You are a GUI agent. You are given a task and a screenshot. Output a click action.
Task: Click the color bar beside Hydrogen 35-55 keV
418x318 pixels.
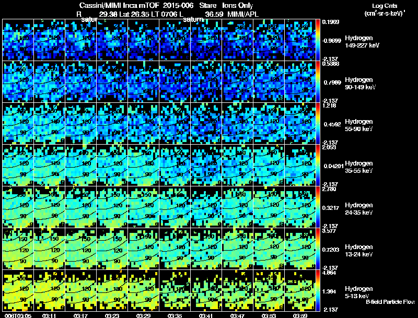pos(318,166)
